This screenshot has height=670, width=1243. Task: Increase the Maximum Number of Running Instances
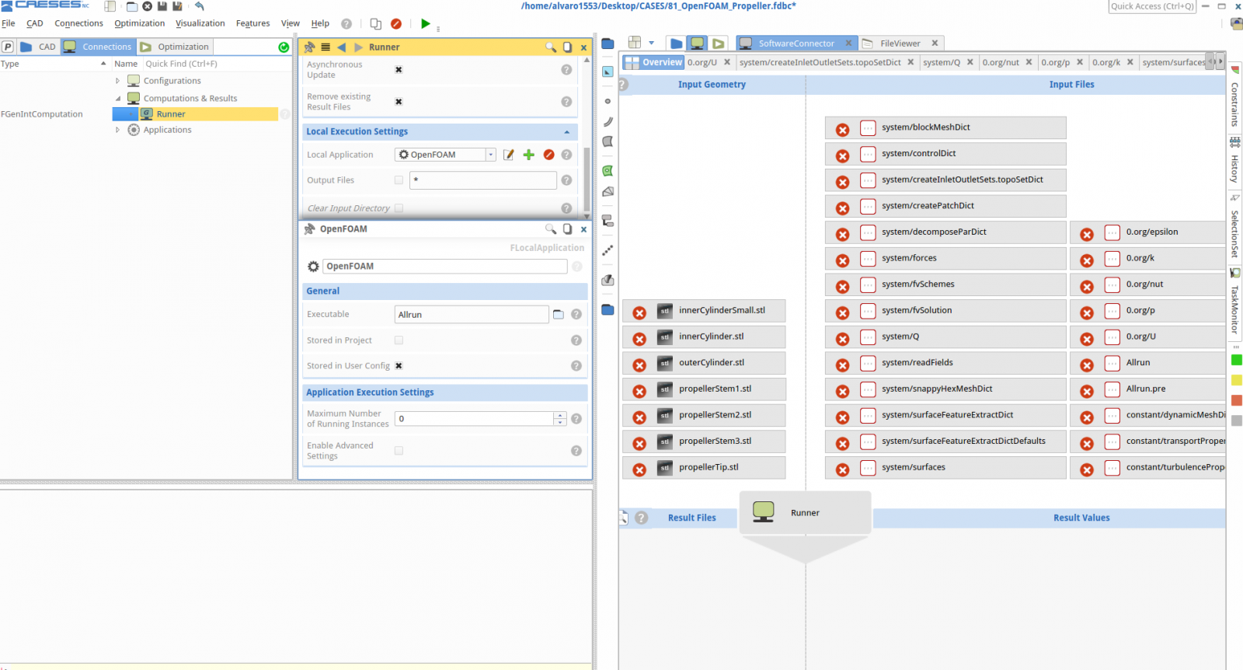pyautogui.click(x=559, y=416)
